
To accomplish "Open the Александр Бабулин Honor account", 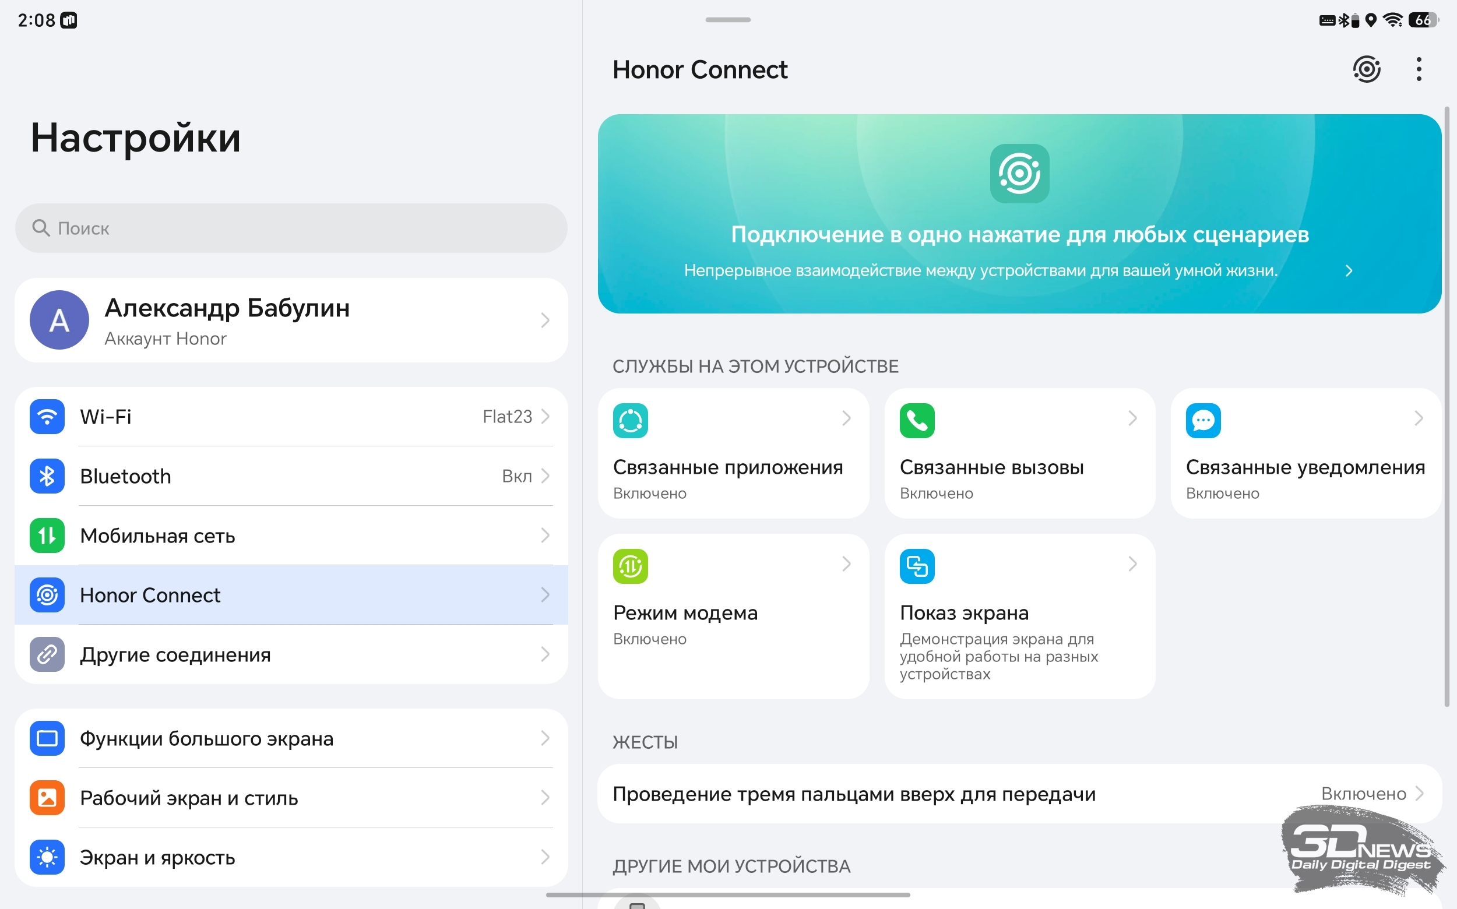I will (x=291, y=320).
